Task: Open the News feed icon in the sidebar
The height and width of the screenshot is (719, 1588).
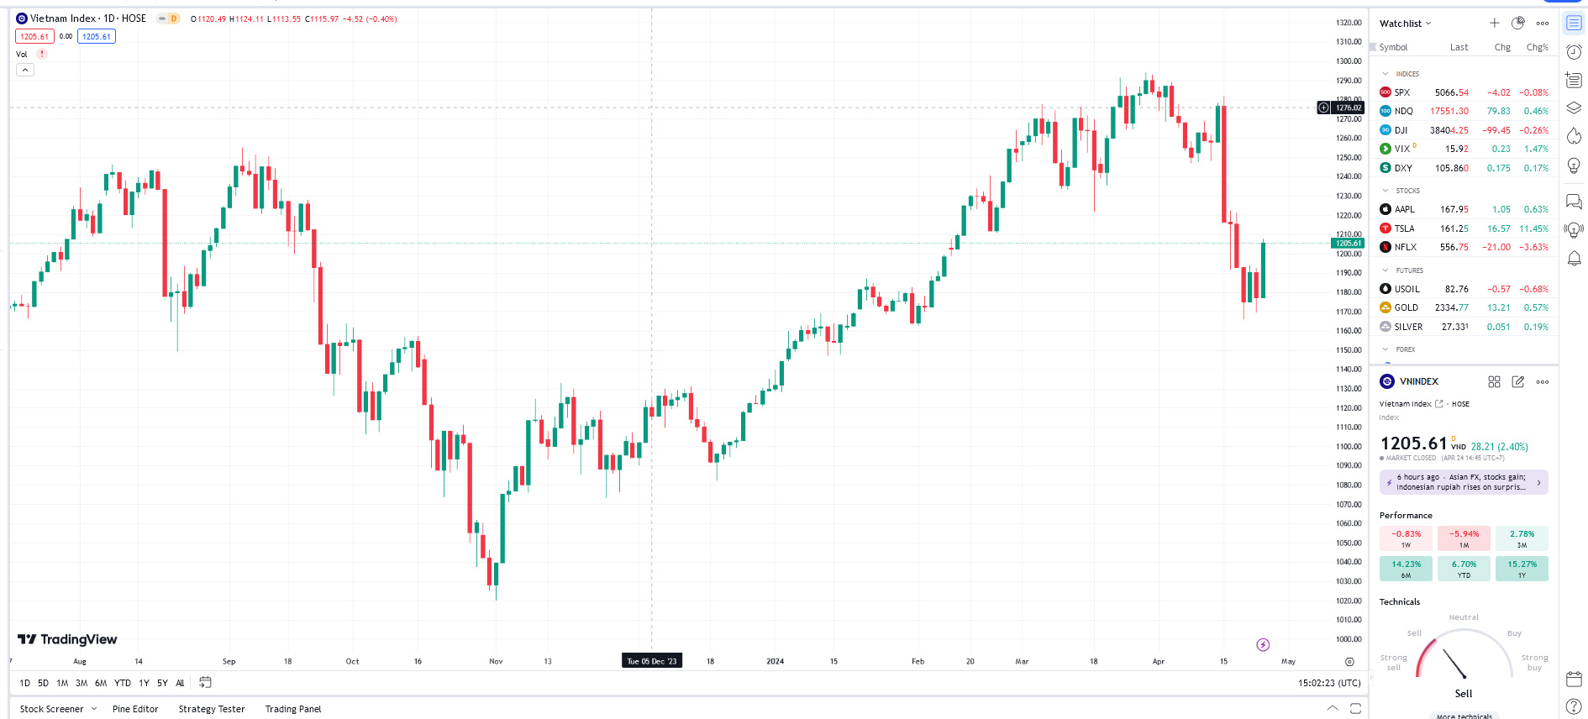Action: click(1574, 80)
